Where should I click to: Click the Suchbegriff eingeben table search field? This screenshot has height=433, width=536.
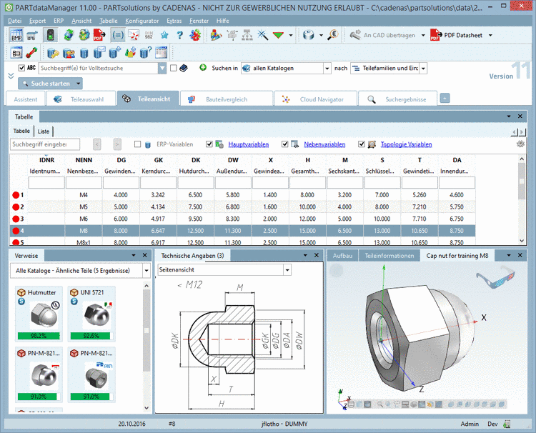click(x=45, y=144)
